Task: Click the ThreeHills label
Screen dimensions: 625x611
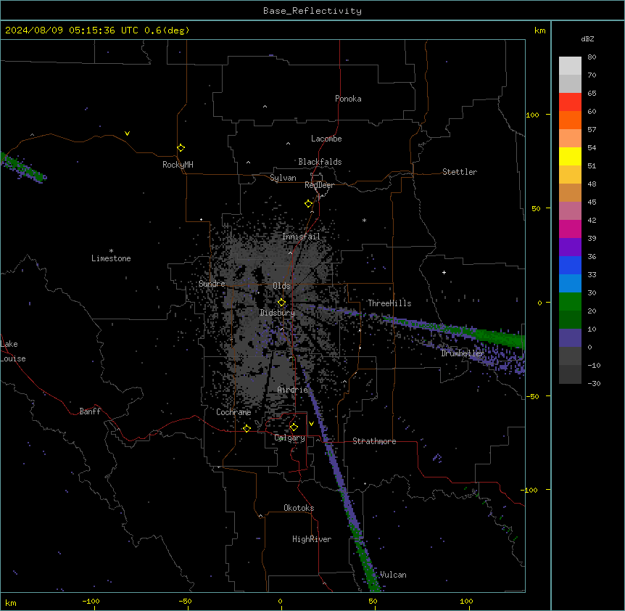Action: point(389,303)
